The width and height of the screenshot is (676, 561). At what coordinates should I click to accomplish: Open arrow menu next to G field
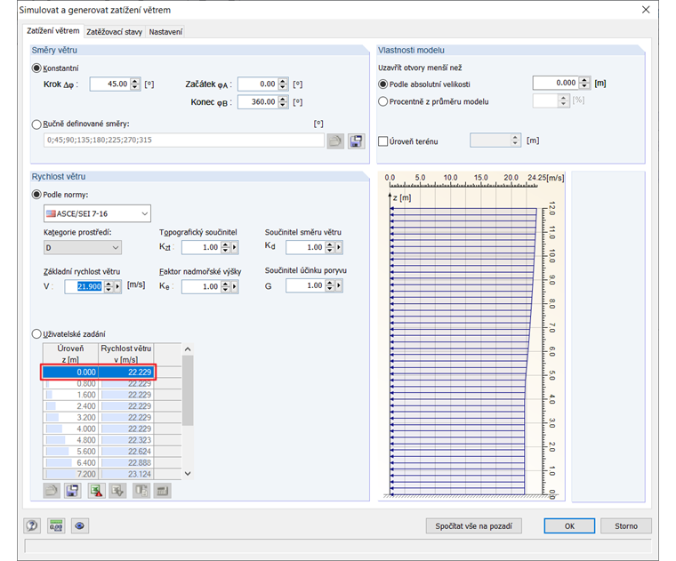click(339, 285)
